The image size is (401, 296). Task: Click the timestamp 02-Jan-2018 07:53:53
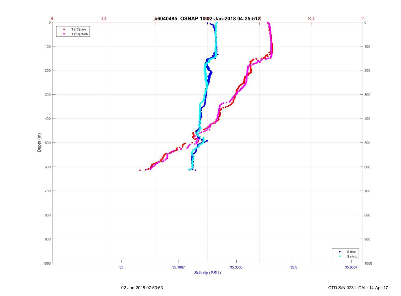(142, 288)
